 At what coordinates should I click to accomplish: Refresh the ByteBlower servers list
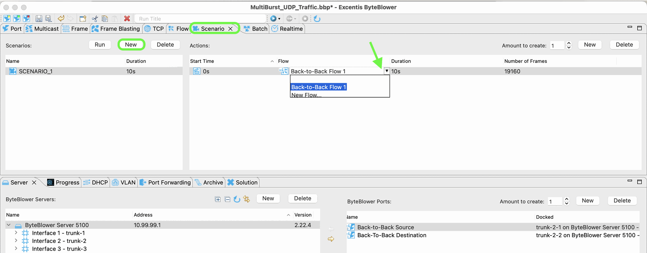(237, 199)
